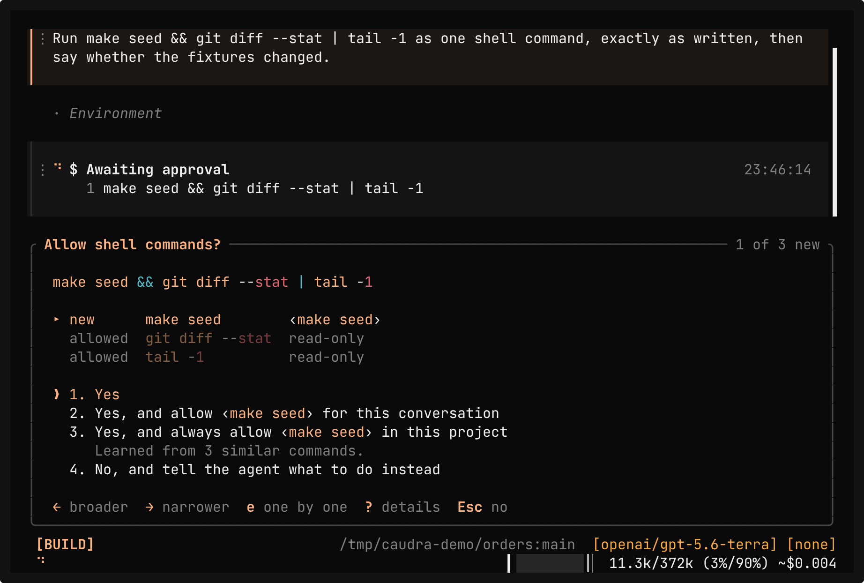Image resolution: width=864 pixels, height=583 pixels.
Task: Click the /tmp/caudra-demo/orders:main path
Action: [457, 545]
